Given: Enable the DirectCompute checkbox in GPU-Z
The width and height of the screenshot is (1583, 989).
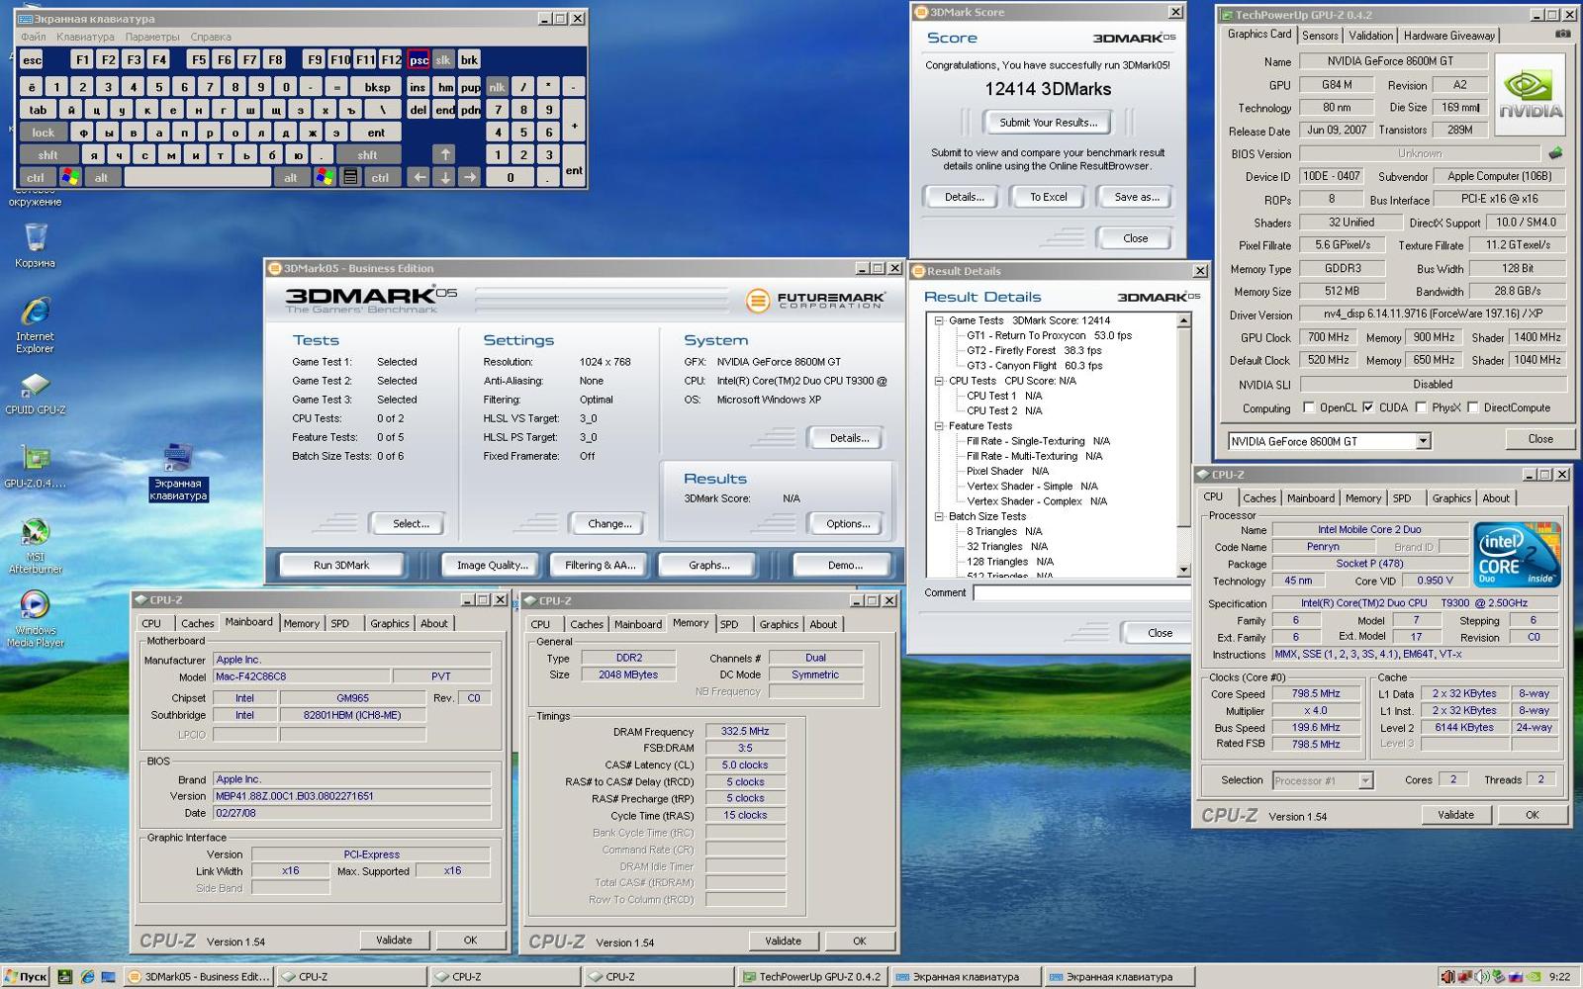Looking at the screenshot, I should pos(1473,407).
